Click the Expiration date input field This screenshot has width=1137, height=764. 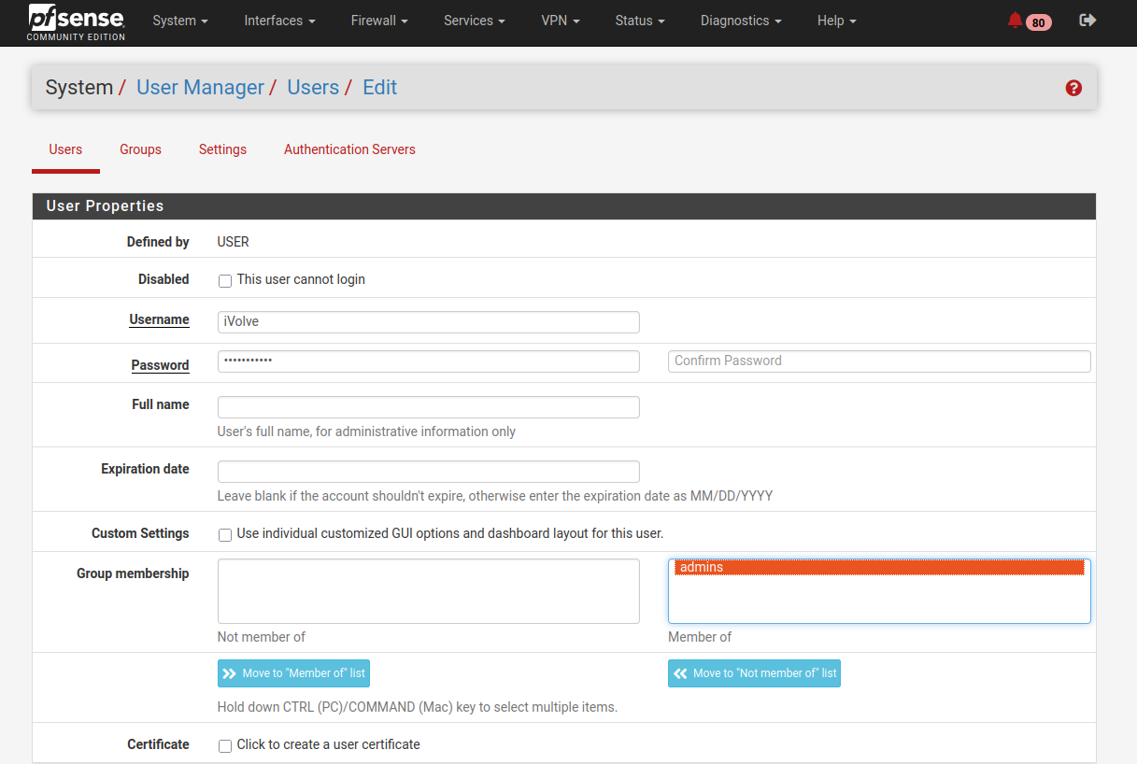[x=429, y=472]
